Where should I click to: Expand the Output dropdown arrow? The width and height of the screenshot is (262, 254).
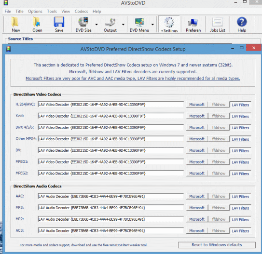[123, 25]
